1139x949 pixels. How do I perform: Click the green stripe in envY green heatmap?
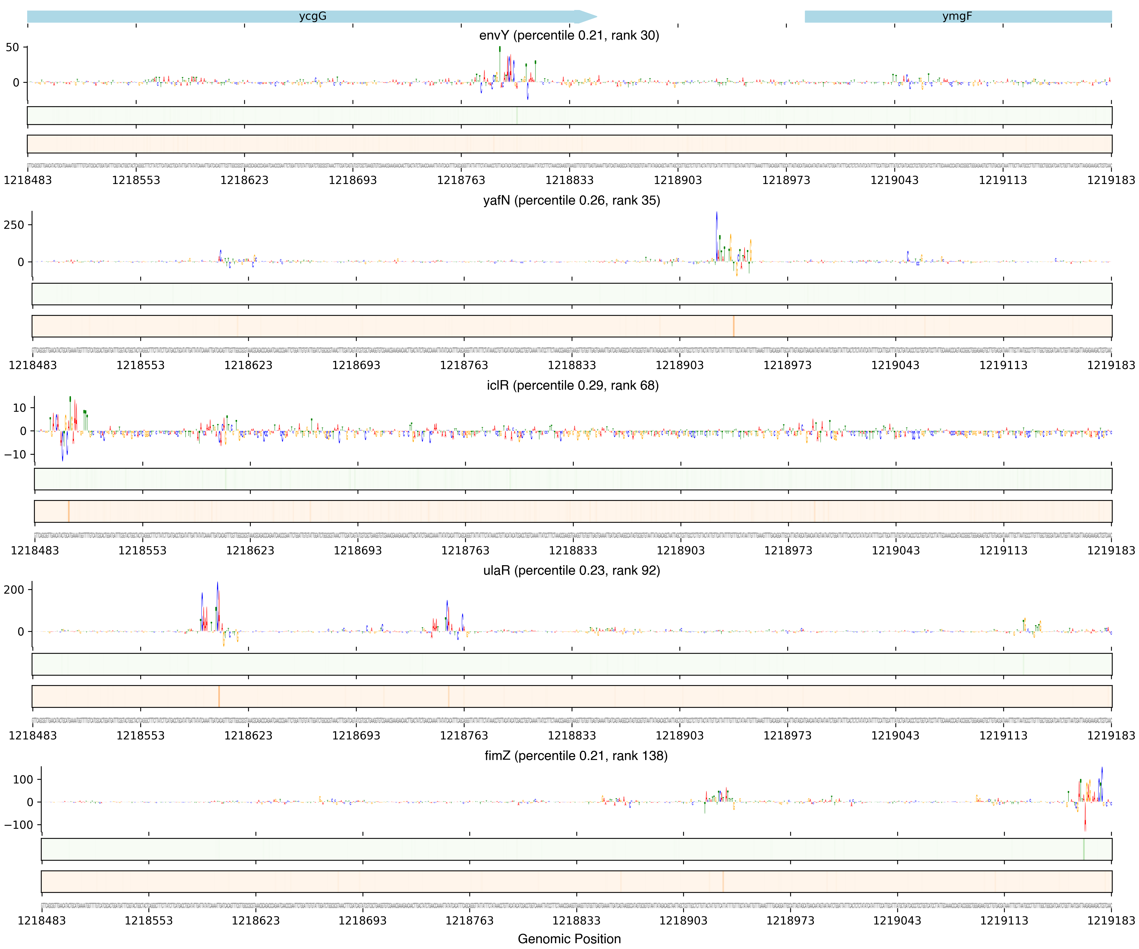[517, 115]
